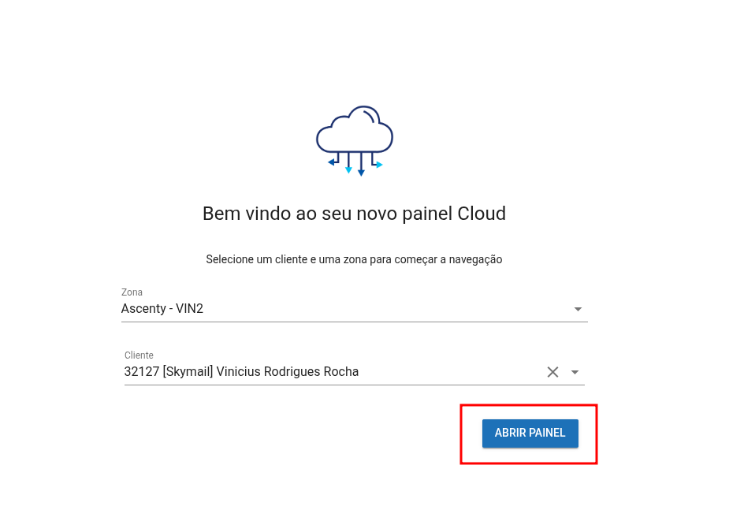Viewport: 744px width, 532px height.
Task: Click the right-pointing light blue logo arrow
Action: (x=379, y=165)
